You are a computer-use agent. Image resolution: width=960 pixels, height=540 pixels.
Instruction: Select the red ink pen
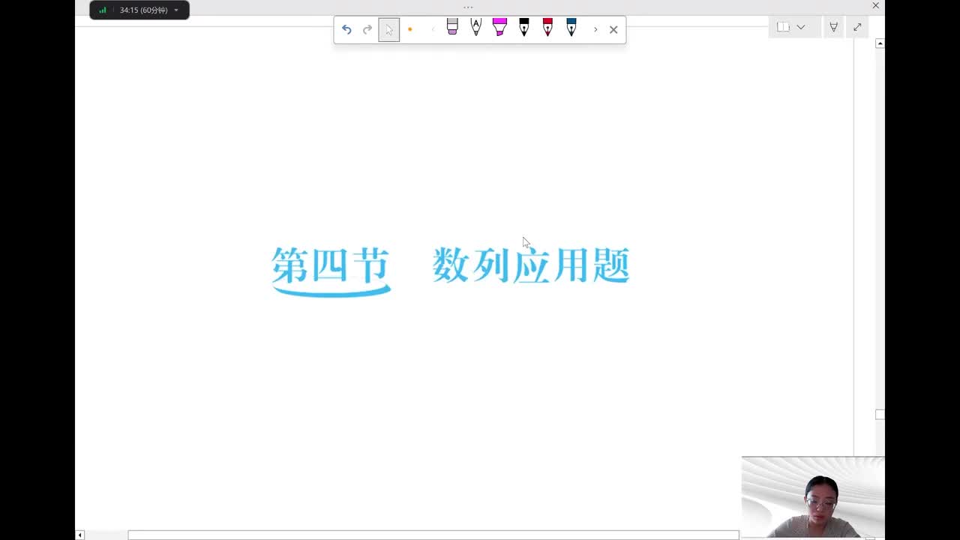[547, 27]
